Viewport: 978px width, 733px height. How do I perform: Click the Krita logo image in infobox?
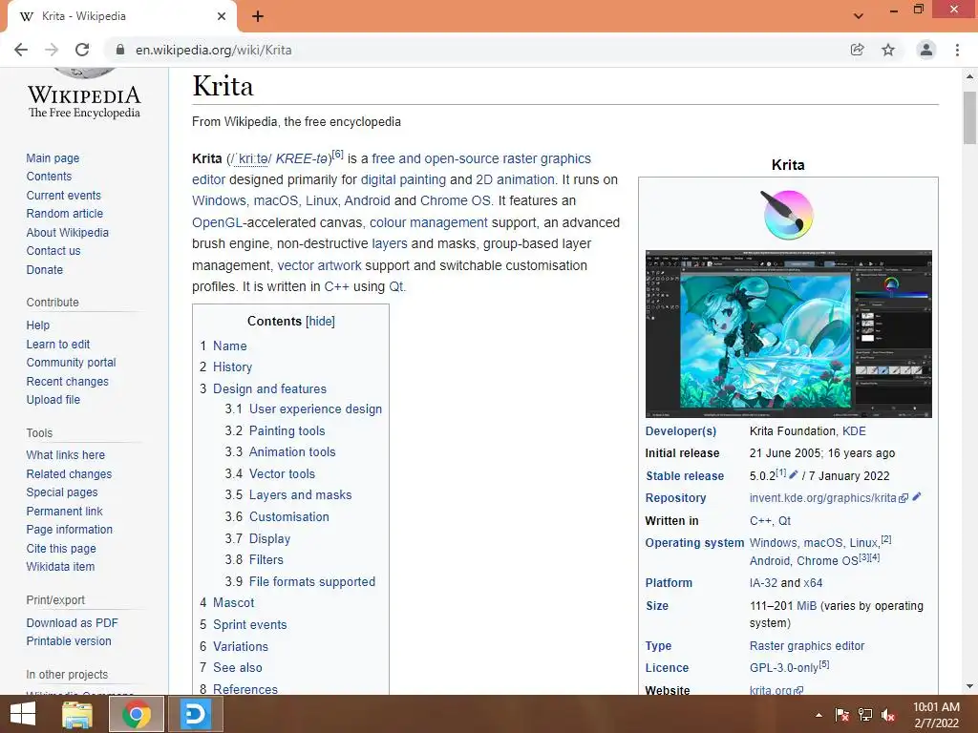(788, 215)
